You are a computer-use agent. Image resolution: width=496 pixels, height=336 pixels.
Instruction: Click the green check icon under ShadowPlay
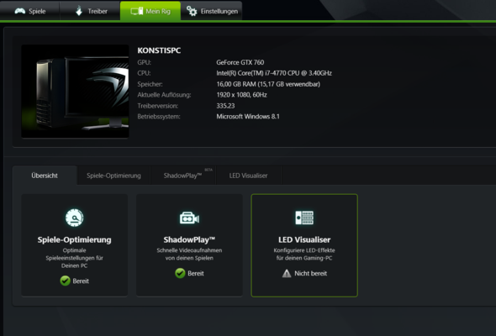pos(180,273)
